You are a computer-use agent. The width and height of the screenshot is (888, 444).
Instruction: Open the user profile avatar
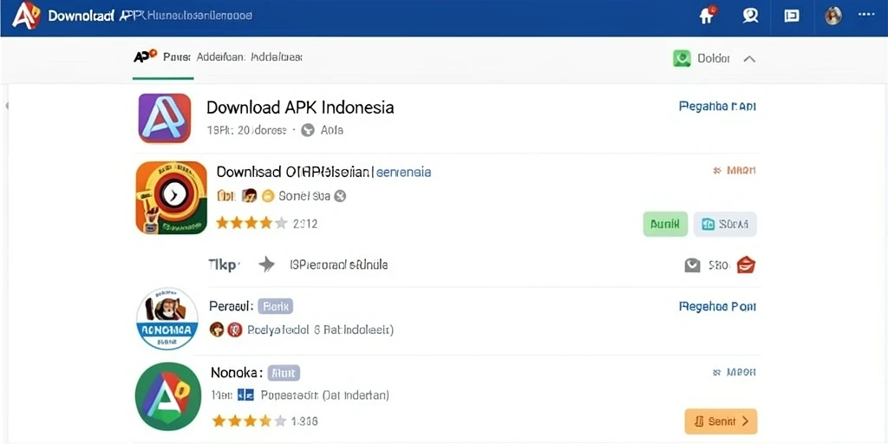[833, 16]
